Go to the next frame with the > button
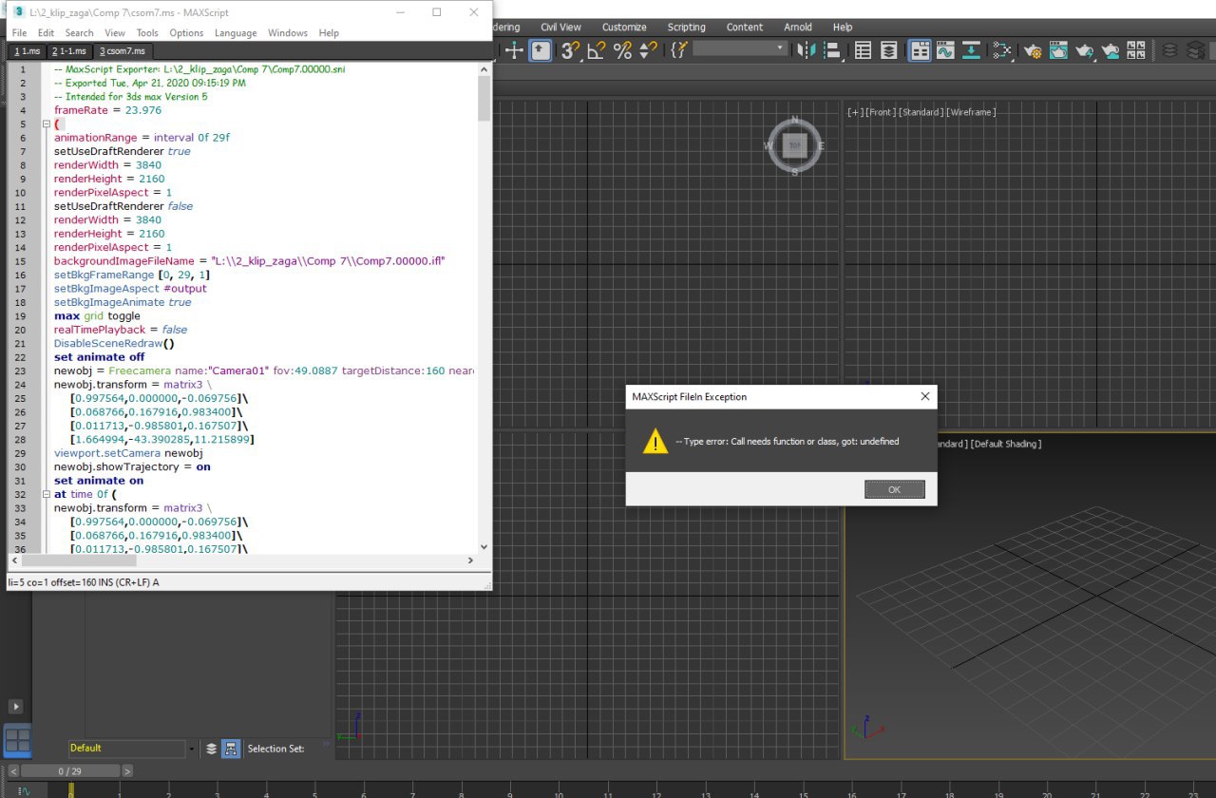1216x798 pixels. [x=127, y=771]
